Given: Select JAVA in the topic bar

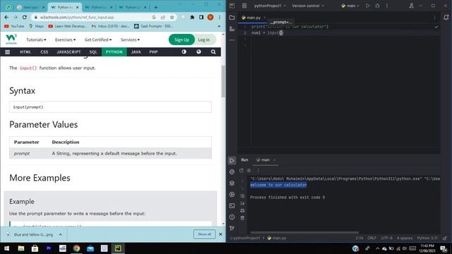Looking at the screenshot, I should tap(136, 52).
